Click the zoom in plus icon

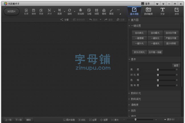[156, 120]
